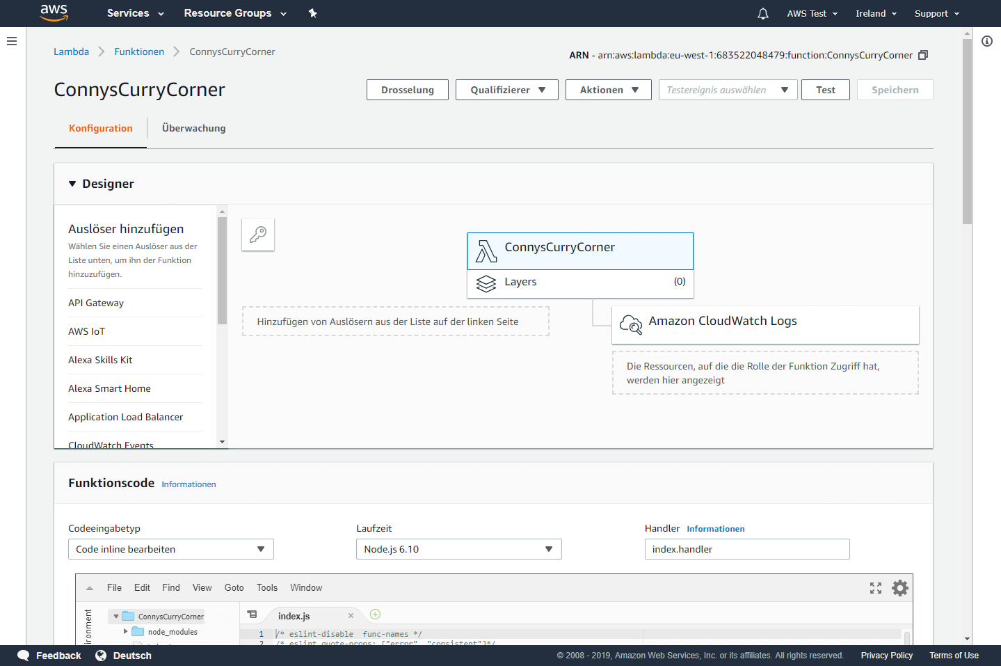Click the tab list icon beside index.js

click(x=252, y=615)
